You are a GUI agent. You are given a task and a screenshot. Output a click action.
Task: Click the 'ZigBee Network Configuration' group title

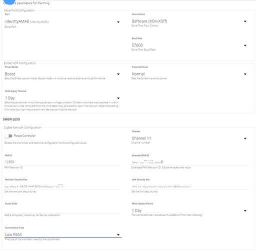pos(22,127)
